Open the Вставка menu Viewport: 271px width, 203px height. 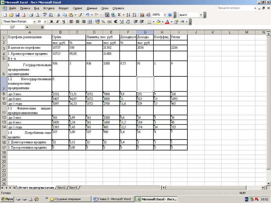pyautogui.click(x=49, y=8)
